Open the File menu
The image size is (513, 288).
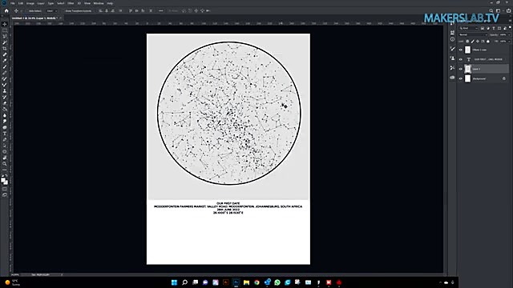click(13, 3)
